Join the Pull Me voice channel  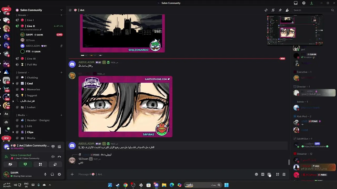pos(39,65)
